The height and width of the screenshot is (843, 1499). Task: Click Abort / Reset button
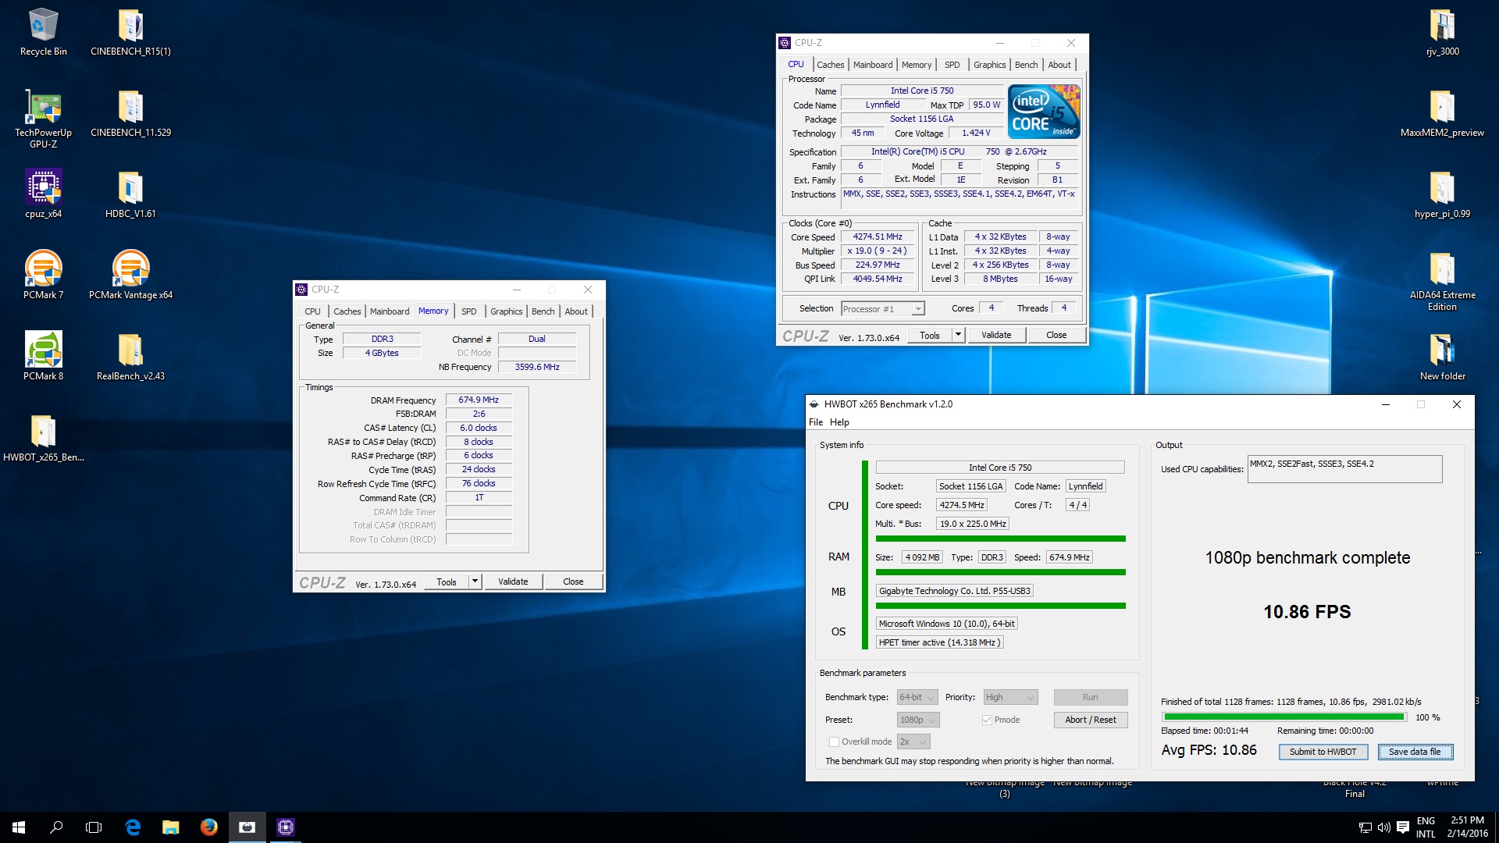(x=1090, y=720)
